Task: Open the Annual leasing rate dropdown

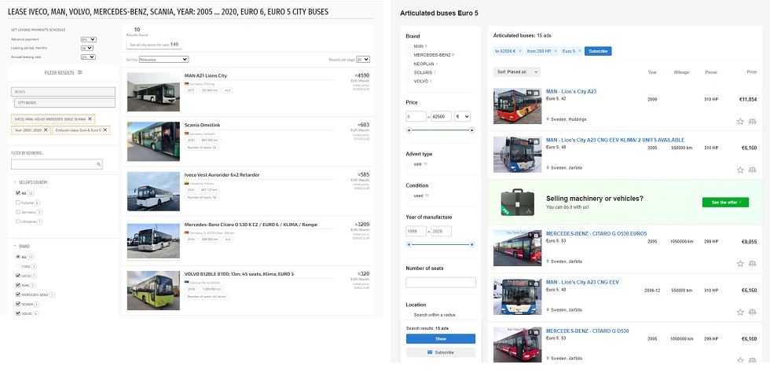Action: pos(88,57)
